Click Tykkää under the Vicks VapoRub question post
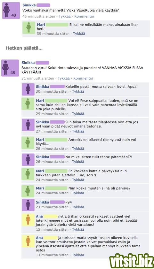Screen dimensions: 154x269 tap(64, 17)
